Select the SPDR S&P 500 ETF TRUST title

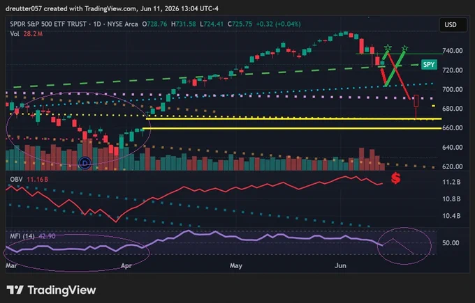tap(48, 24)
